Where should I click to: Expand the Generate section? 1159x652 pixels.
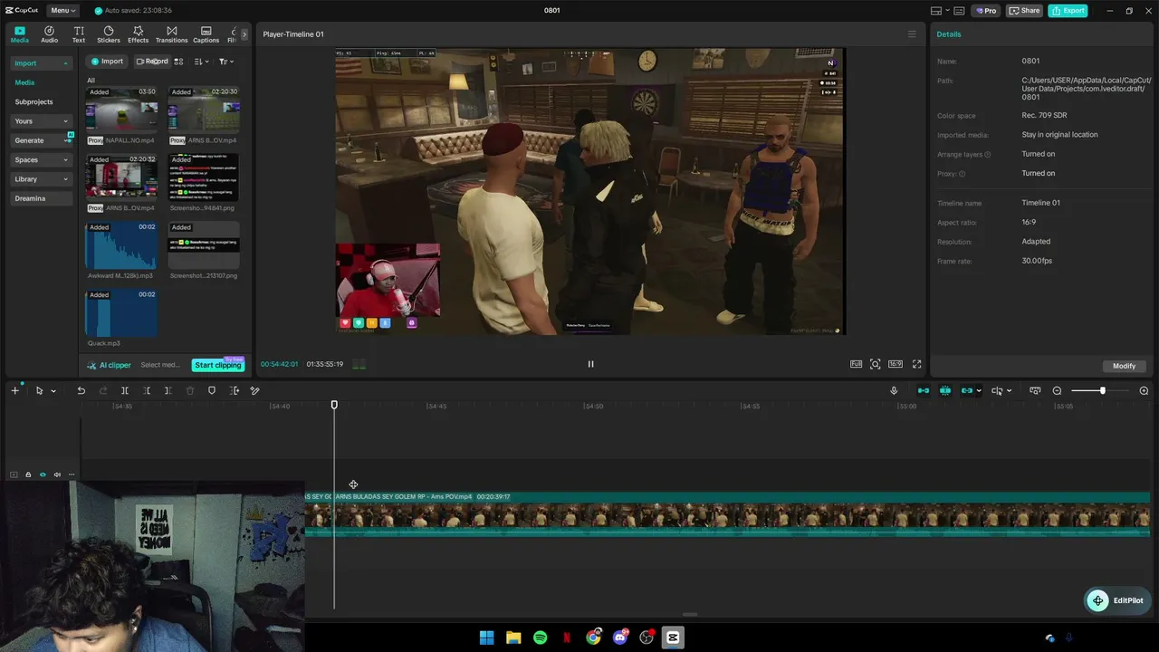pos(41,140)
